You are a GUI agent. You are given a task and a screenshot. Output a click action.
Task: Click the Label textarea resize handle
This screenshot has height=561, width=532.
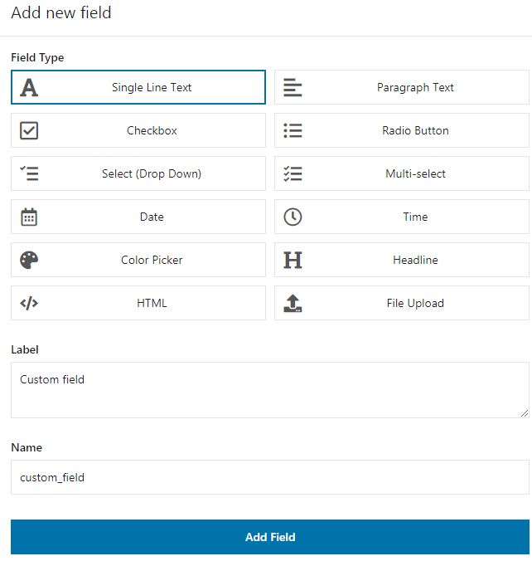coord(525,413)
